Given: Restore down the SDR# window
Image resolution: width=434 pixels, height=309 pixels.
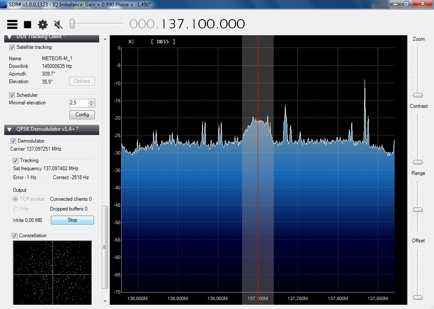Looking at the screenshot, I should tap(406, 3).
